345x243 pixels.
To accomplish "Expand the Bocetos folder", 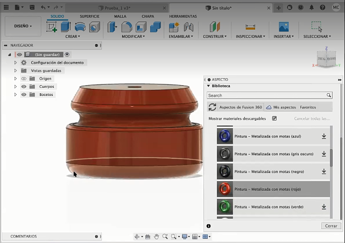I will pyautogui.click(x=16, y=94).
